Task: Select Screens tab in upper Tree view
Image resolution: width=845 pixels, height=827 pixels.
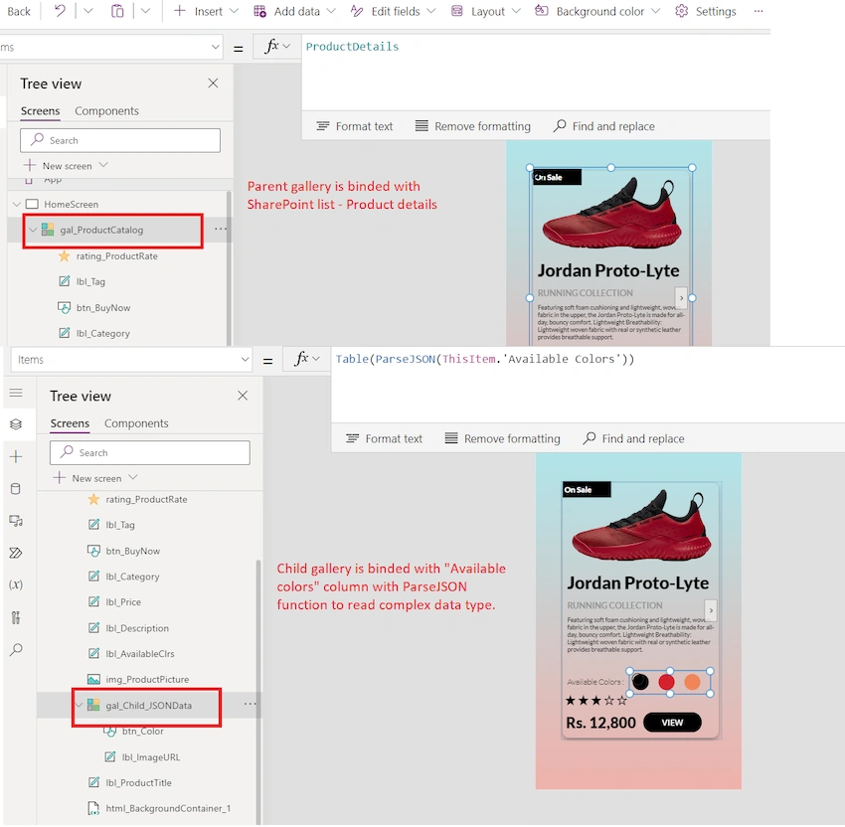Action: [41, 111]
